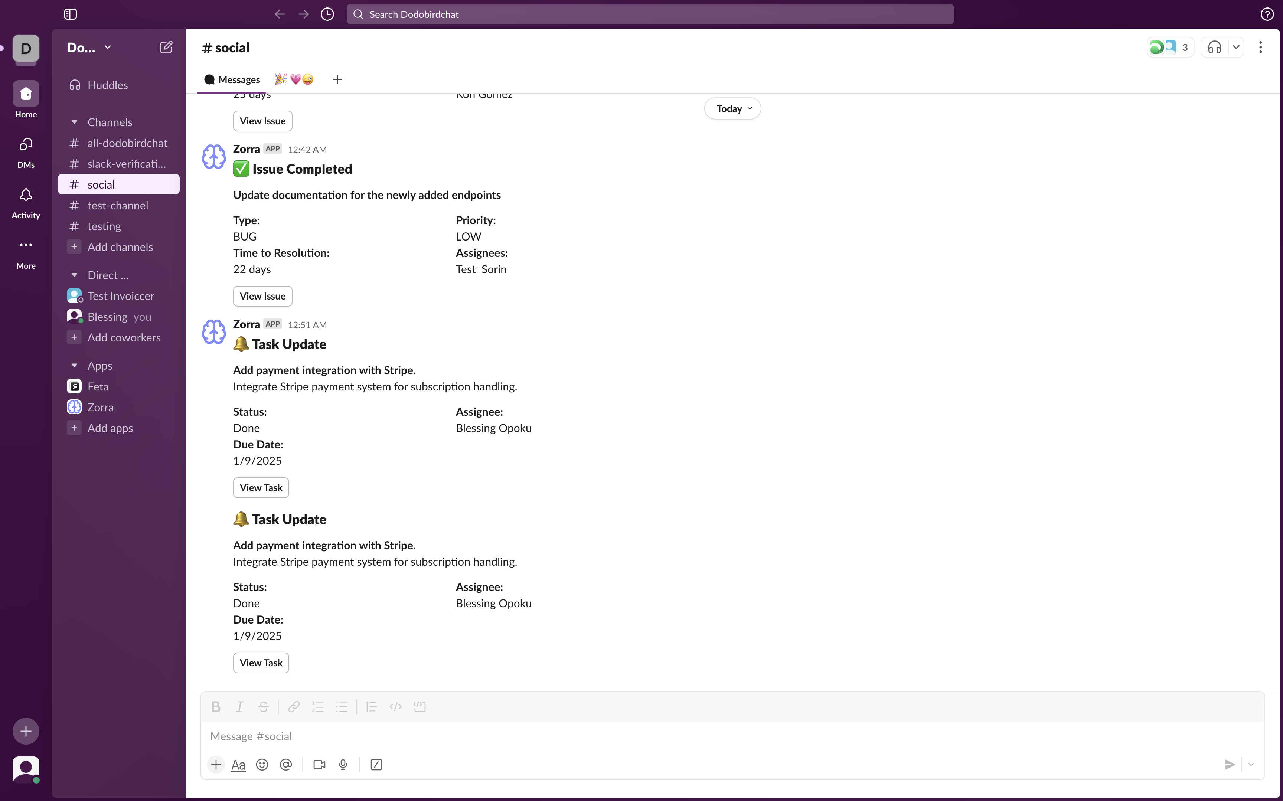This screenshot has width=1283, height=801.
Task: Record a video clip icon
Action: pyautogui.click(x=319, y=765)
